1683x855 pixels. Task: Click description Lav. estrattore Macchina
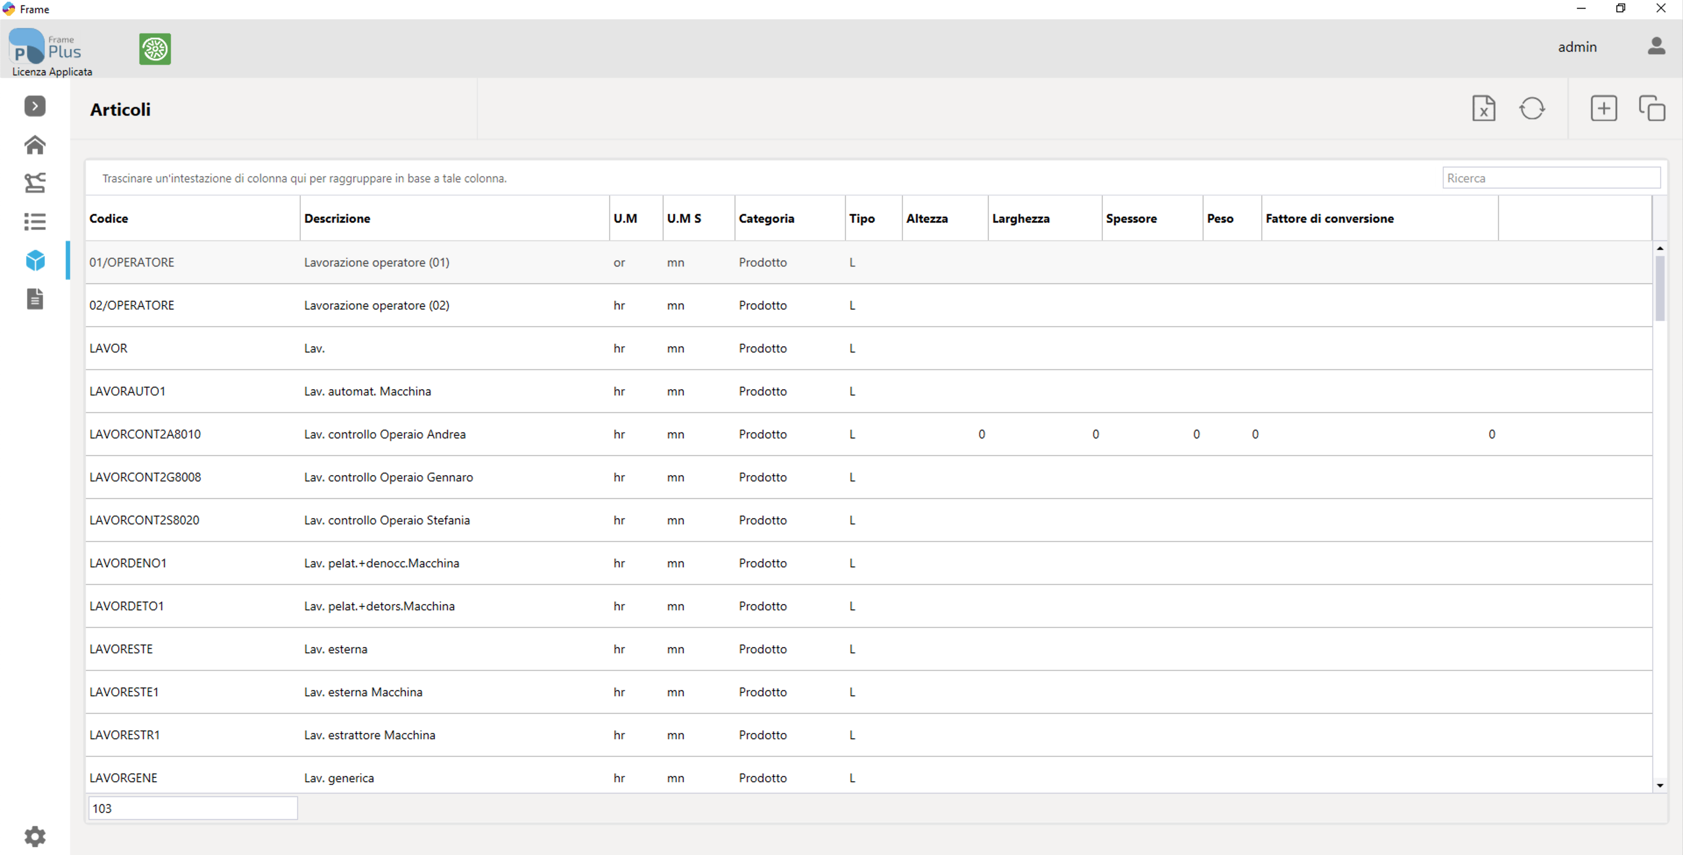[369, 735]
